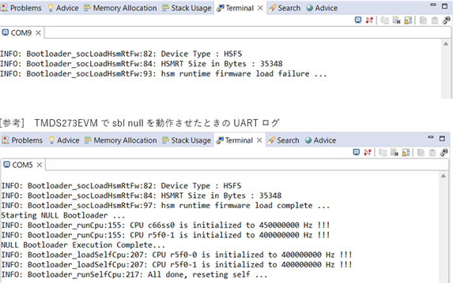Disconnect the COM5 terminal using the red icon
453x287 pixels.
point(367,152)
